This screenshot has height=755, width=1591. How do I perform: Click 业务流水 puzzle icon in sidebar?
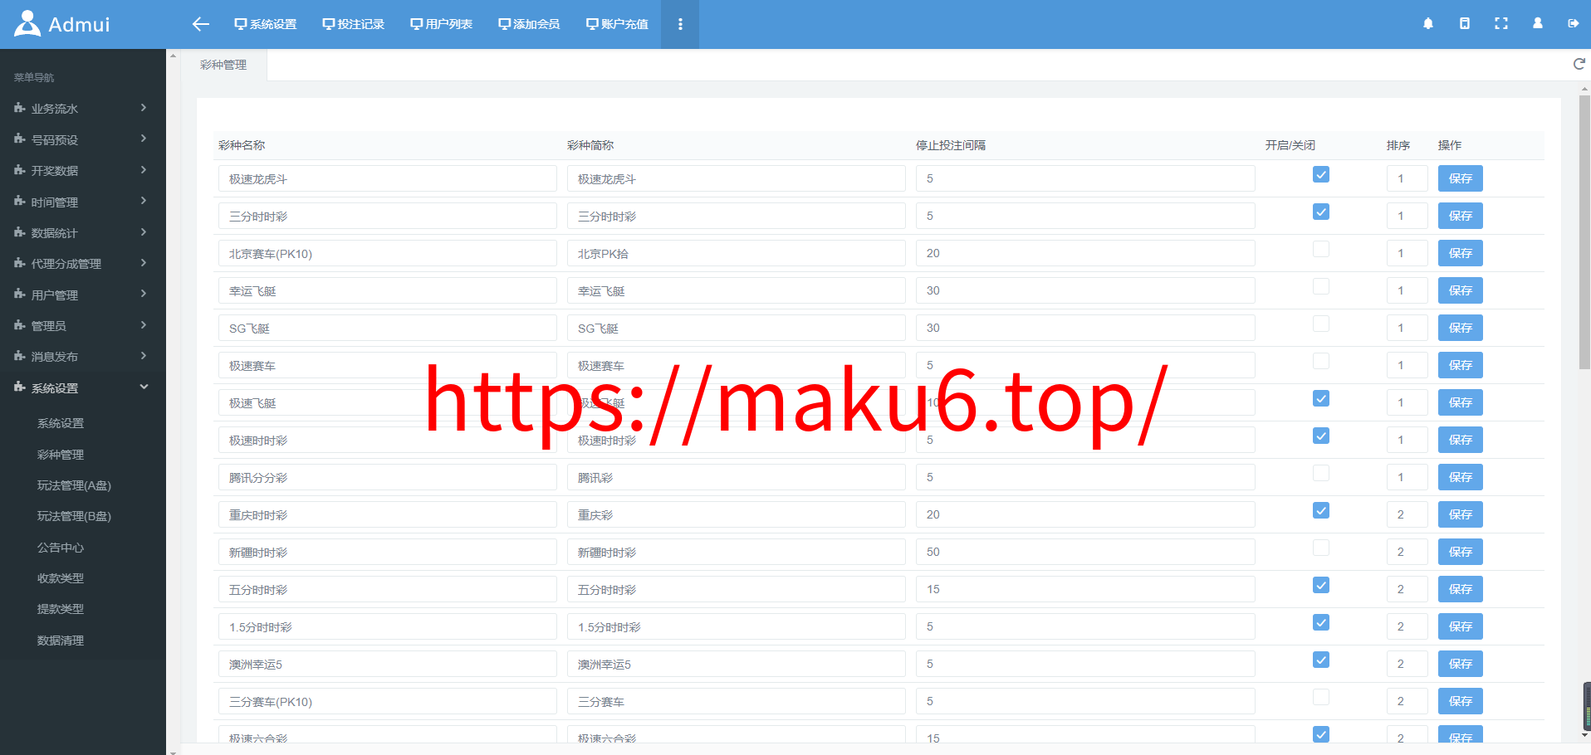tap(20, 108)
